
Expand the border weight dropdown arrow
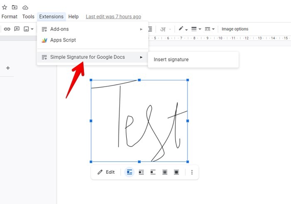point(200,29)
